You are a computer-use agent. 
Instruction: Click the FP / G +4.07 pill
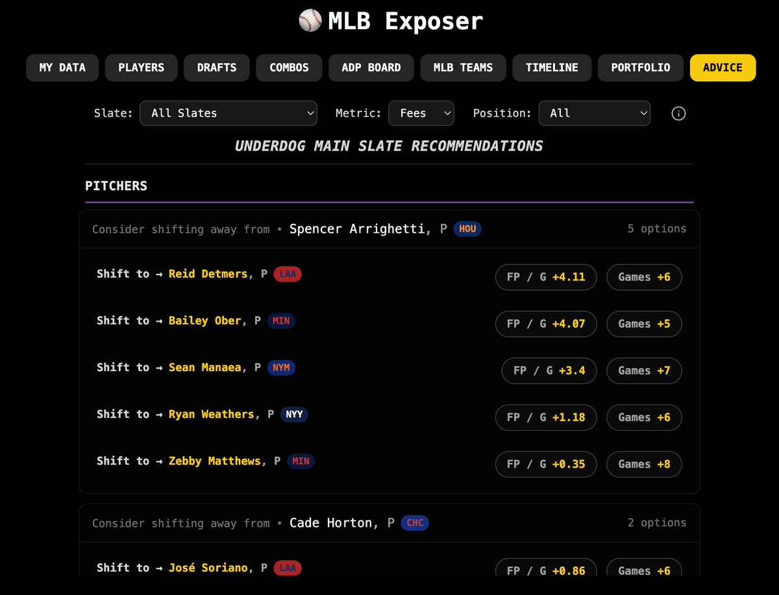click(546, 324)
